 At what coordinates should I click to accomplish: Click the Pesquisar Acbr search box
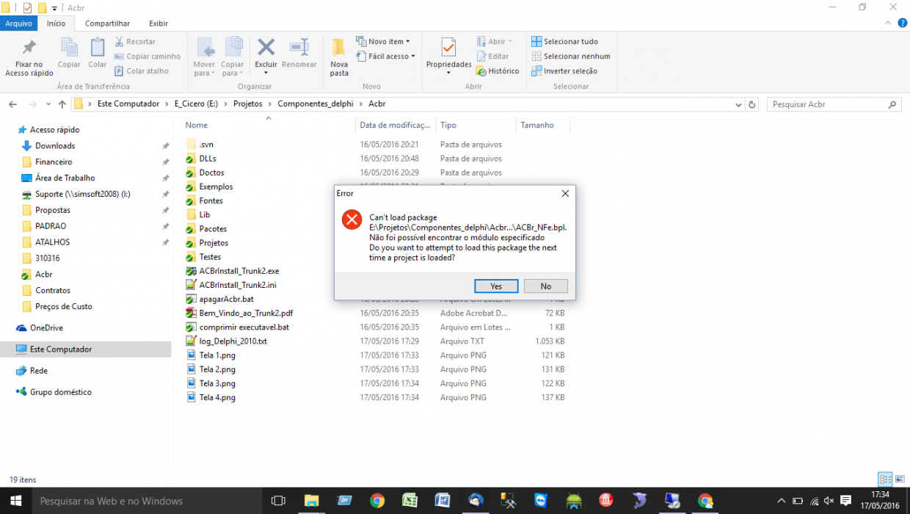[x=834, y=104]
